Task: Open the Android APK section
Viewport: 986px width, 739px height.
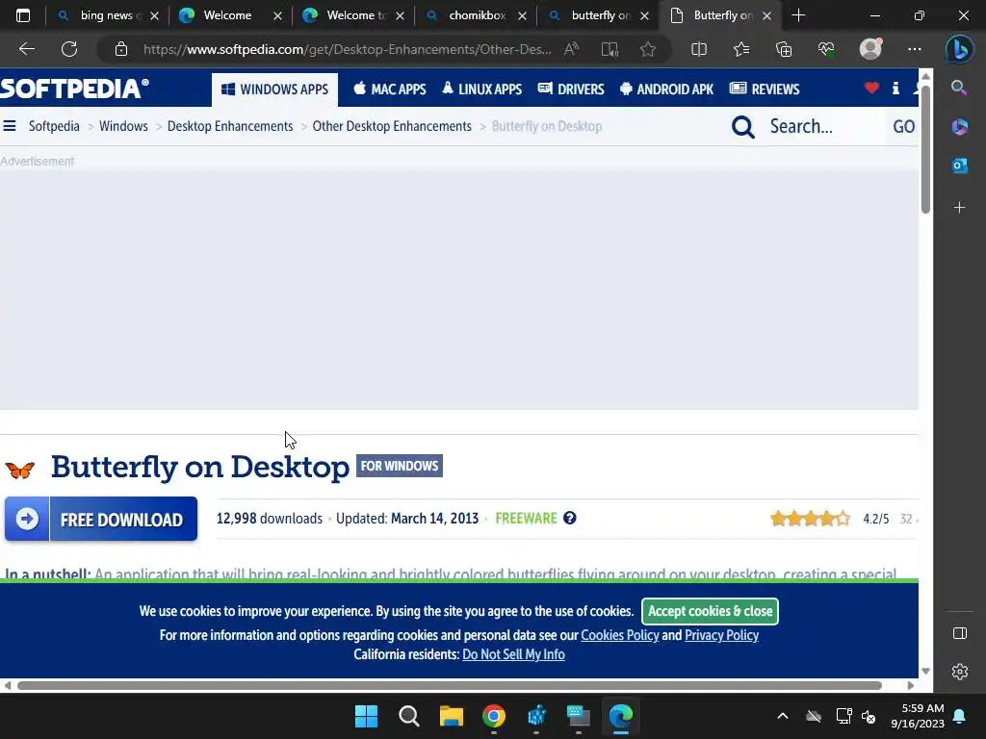Action: point(666,89)
